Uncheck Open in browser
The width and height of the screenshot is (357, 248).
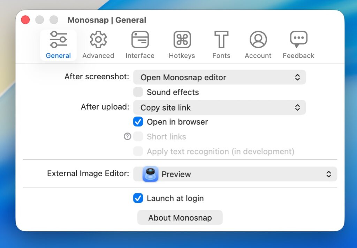[x=138, y=122]
